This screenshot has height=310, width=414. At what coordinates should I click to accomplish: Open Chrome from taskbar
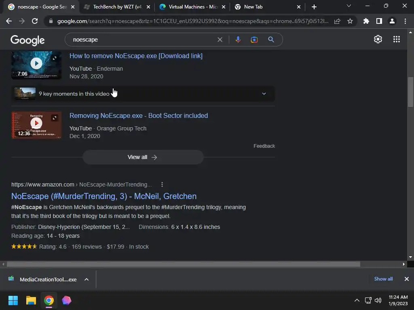(49, 300)
